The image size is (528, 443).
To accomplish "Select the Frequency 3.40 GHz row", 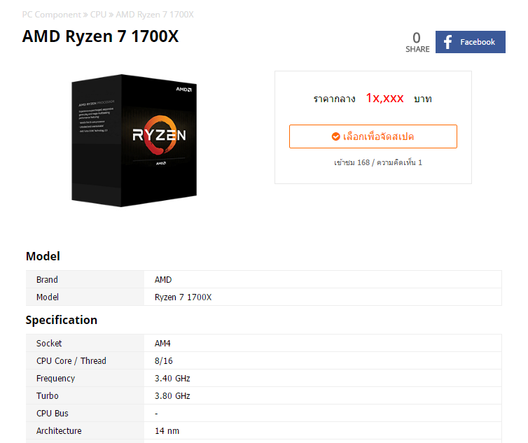I will [264, 379].
